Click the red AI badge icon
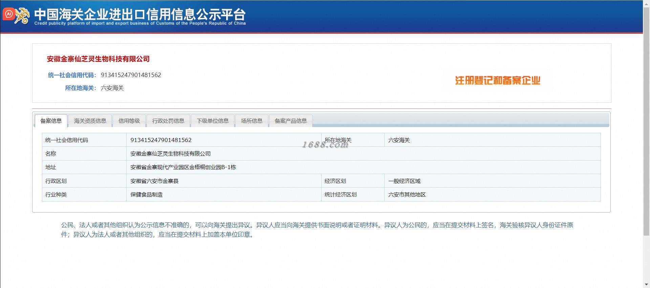Screen dimensions: 650x288 click(x=8, y=14)
